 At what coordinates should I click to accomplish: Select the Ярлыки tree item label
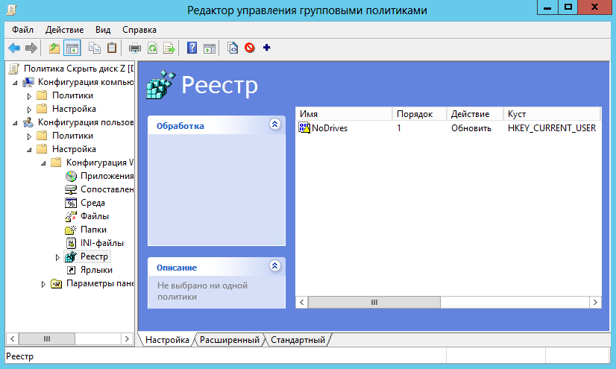96,270
